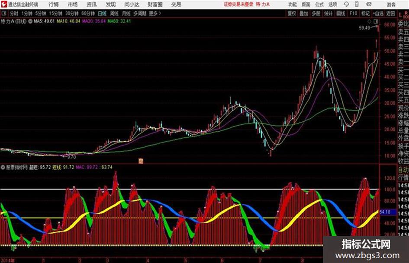Open the 发现 menu
The image size is (409, 263).
111,4
